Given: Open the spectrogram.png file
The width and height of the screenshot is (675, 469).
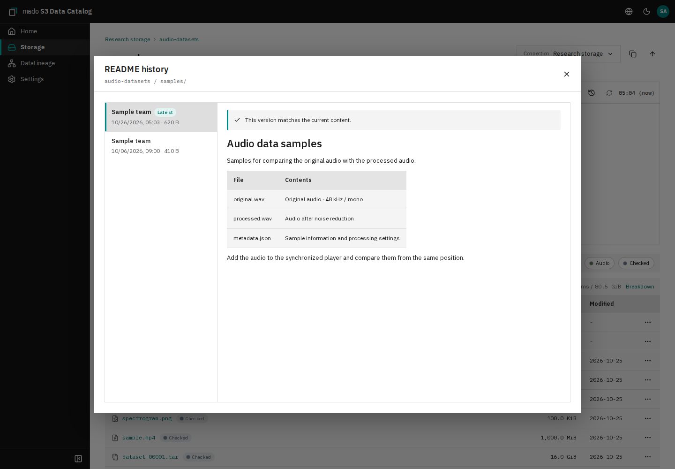Looking at the screenshot, I should pos(147,418).
